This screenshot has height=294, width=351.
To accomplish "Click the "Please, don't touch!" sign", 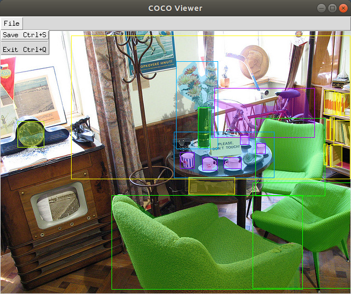I will click(x=226, y=146).
